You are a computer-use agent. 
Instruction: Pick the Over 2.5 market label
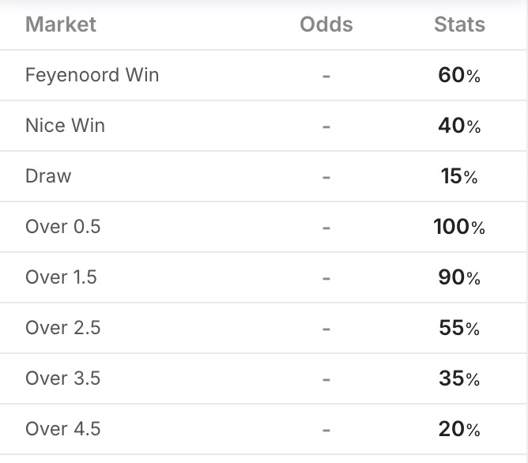coord(63,328)
